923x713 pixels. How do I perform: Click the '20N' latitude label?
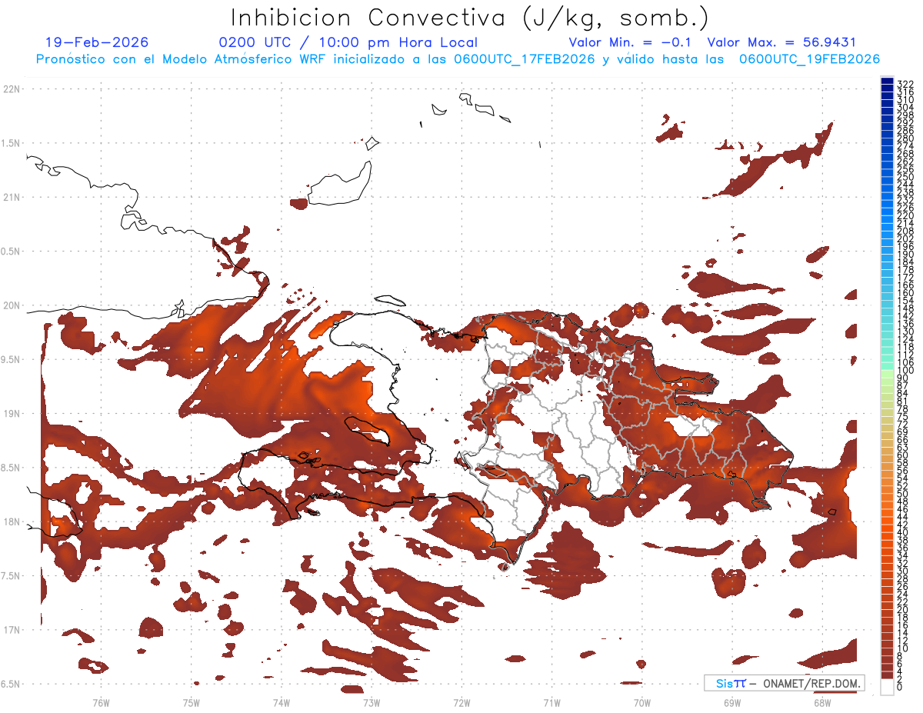pos(12,305)
